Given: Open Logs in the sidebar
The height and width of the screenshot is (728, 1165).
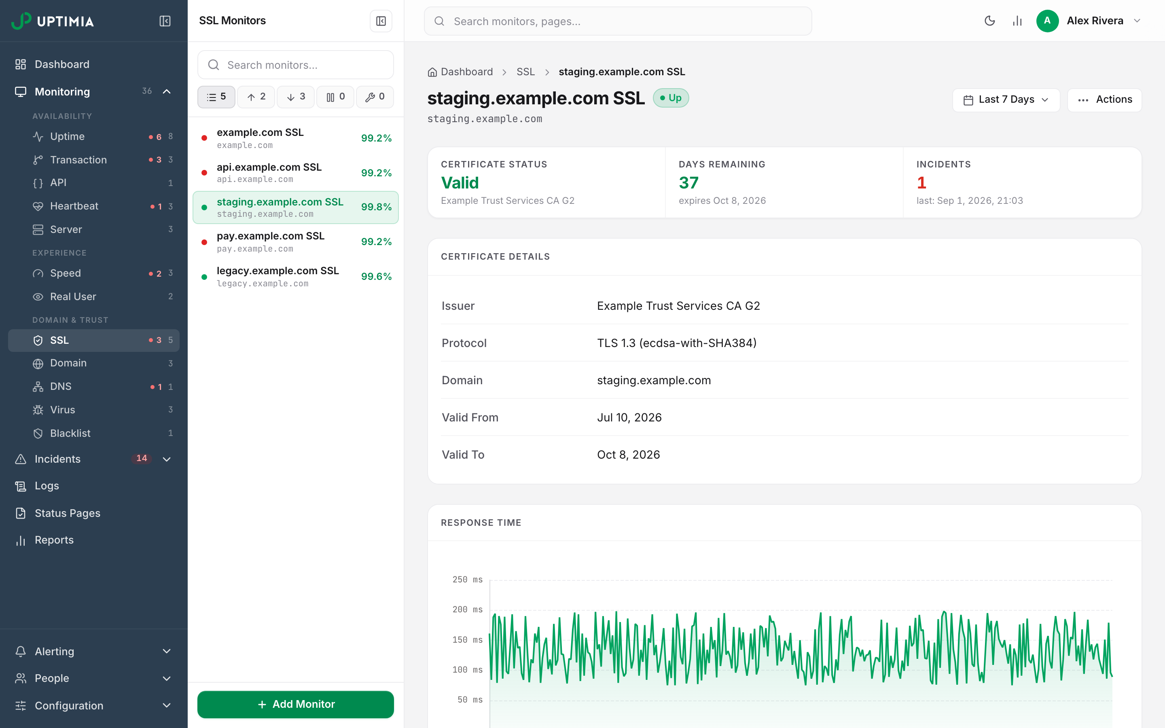Looking at the screenshot, I should click(x=94, y=486).
